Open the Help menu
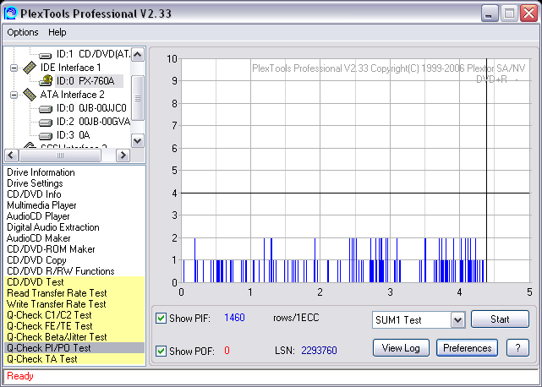Viewport: 542px width, 387px height. click(57, 32)
